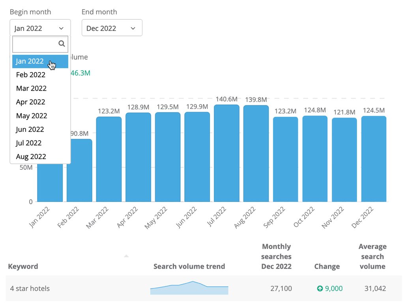Click the dropdown search input field
The height and width of the screenshot is (303, 404).
tap(40, 44)
